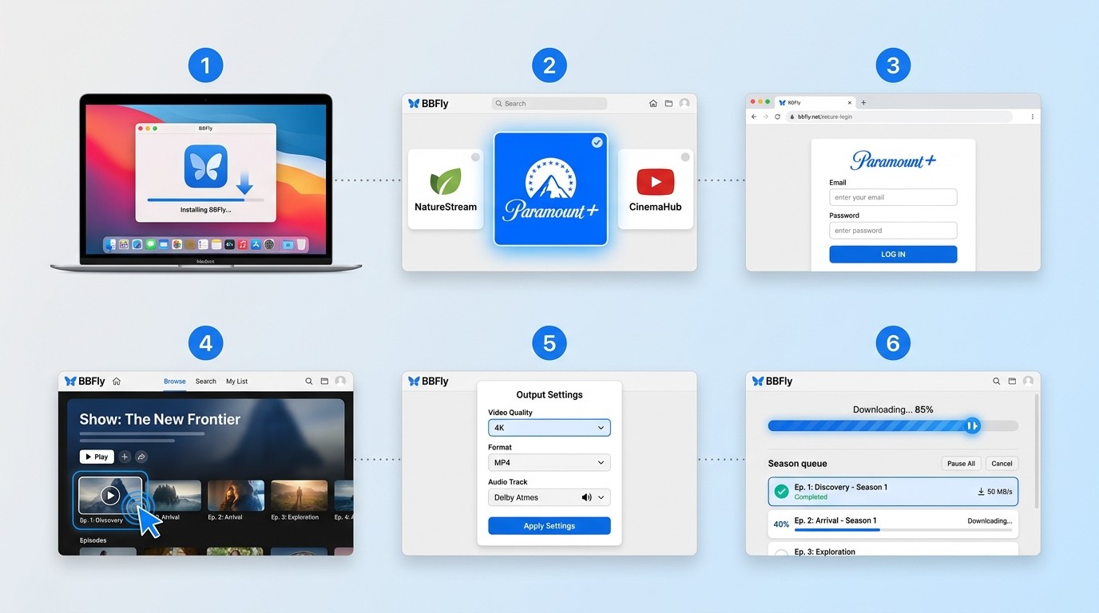Pause download using progress bar pause knob
The image size is (1099, 613).
pos(972,426)
